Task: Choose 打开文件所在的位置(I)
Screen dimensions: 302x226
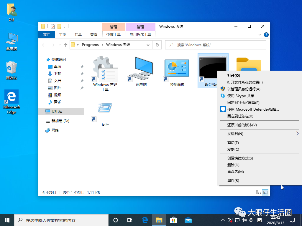Action: tap(260, 82)
